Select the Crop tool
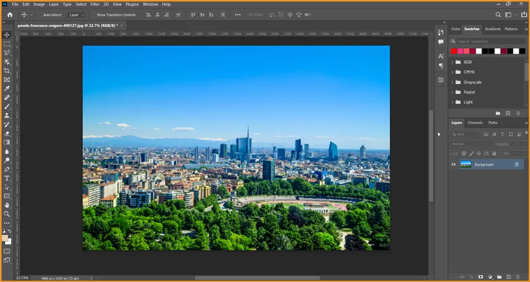530x282 pixels. (7, 71)
